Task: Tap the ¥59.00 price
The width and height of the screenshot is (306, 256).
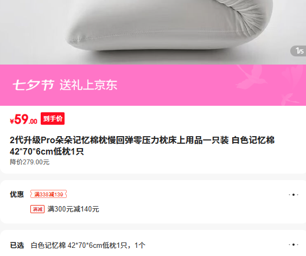Action: pos(23,119)
